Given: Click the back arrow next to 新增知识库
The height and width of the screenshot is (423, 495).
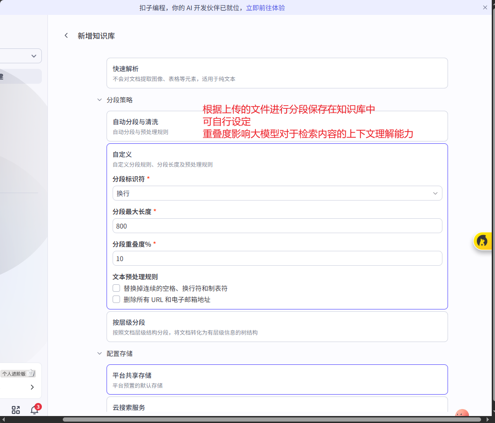Looking at the screenshot, I should tap(66, 35).
